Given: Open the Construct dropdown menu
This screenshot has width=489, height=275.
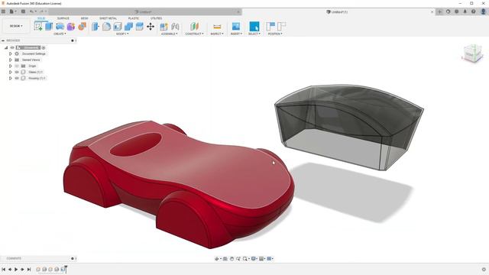Looking at the screenshot, I should [194, 34].
